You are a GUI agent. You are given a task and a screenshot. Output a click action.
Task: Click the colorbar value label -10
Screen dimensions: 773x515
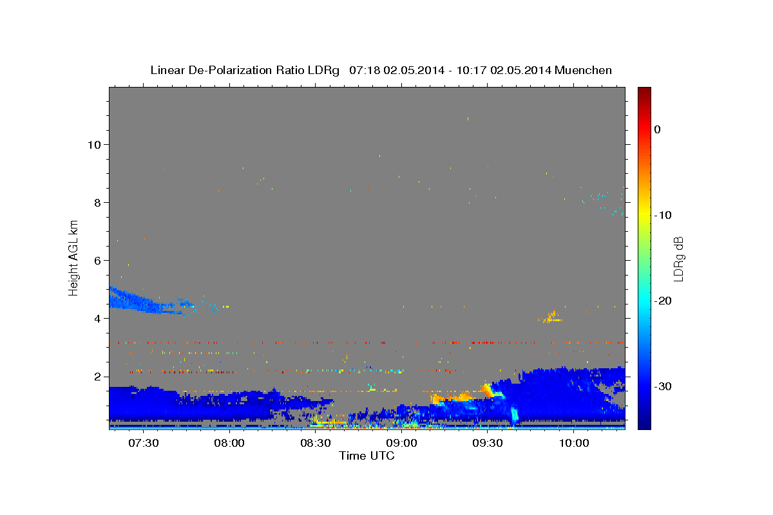point(663,215)
